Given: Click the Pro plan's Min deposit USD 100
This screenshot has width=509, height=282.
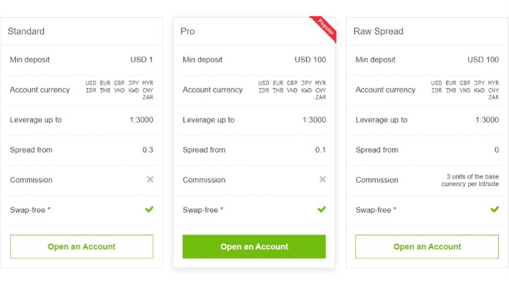Looking at the screenshot, I should [310, 60].
